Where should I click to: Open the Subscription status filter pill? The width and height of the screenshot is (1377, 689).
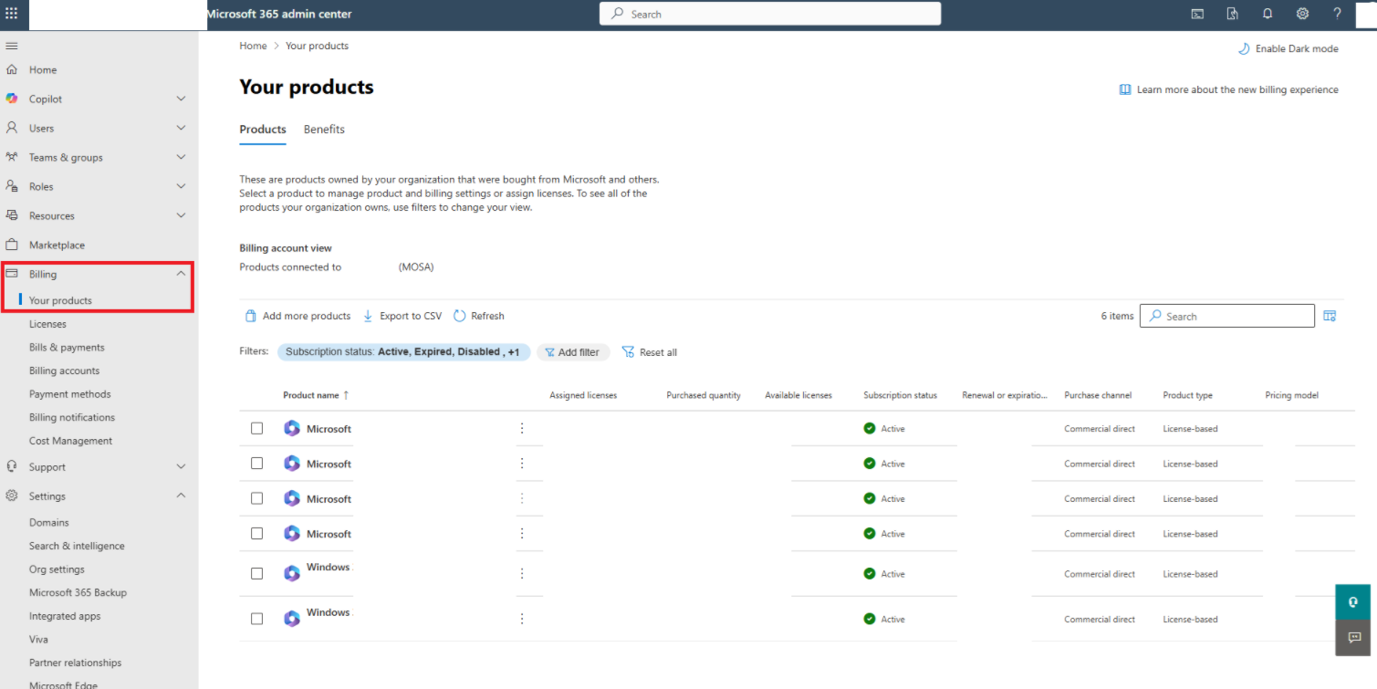point(403,351)
